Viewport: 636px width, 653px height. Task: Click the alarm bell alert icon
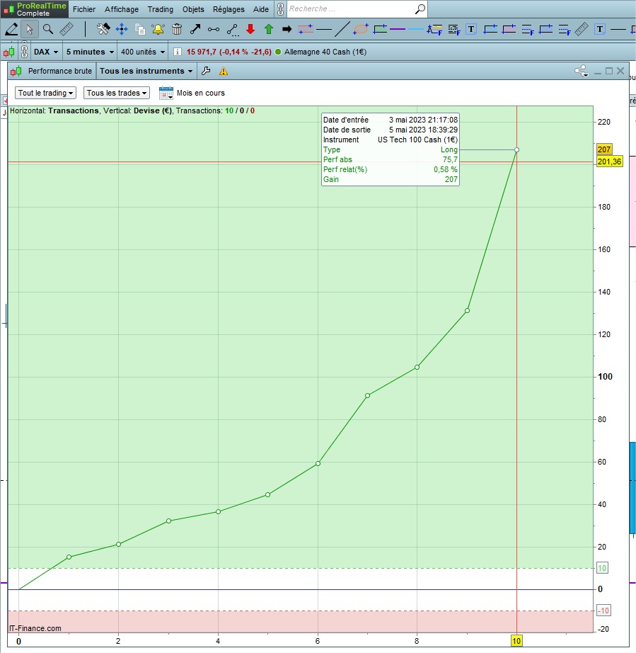158,29
